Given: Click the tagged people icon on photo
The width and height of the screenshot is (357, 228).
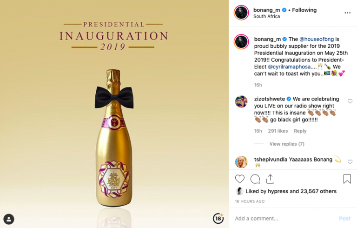Looking at the screenshot, I should [x=9, y=219].
